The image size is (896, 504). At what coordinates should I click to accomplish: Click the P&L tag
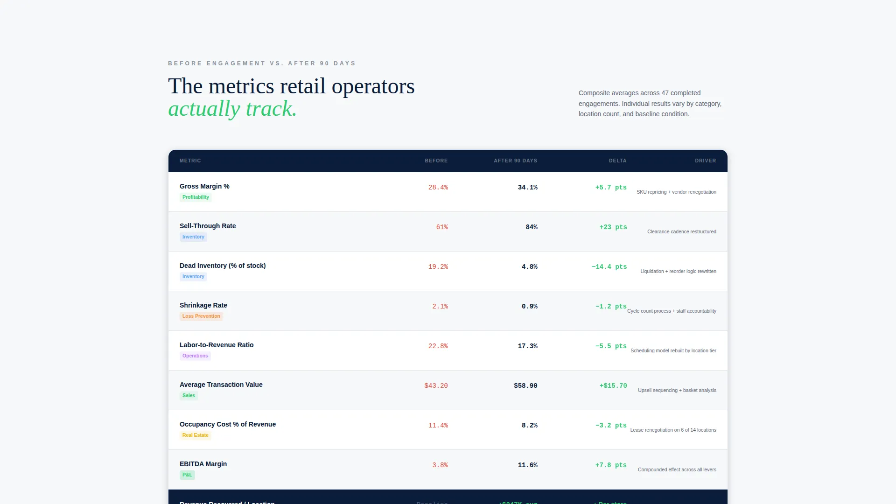pos(187,475)
